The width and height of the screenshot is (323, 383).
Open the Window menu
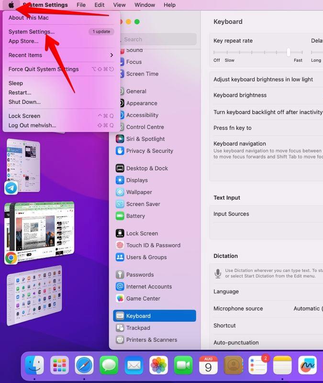click(145, 5)
